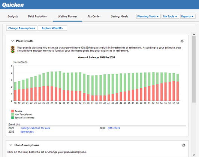Open the Katy retires event link
The image size is (199, 157).
[x=27, y=132]
